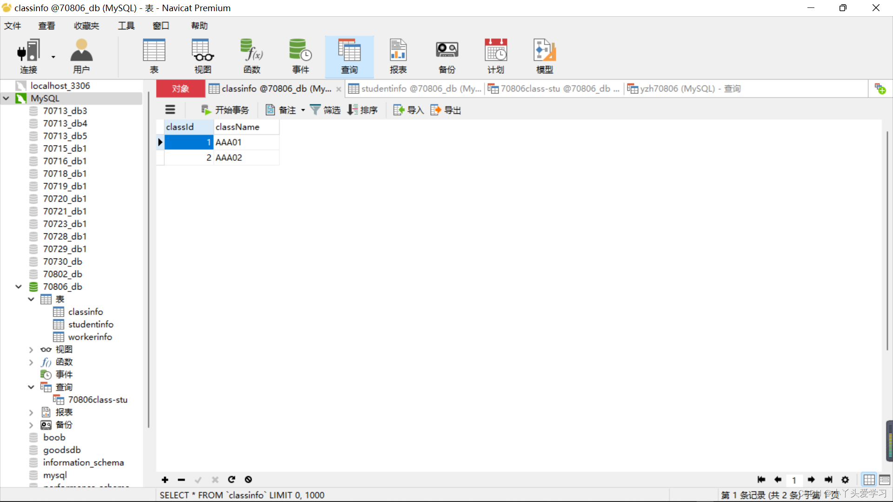
Task: Open the 帮助 menu
Action: pyautogui.click(x=200, y=26)
